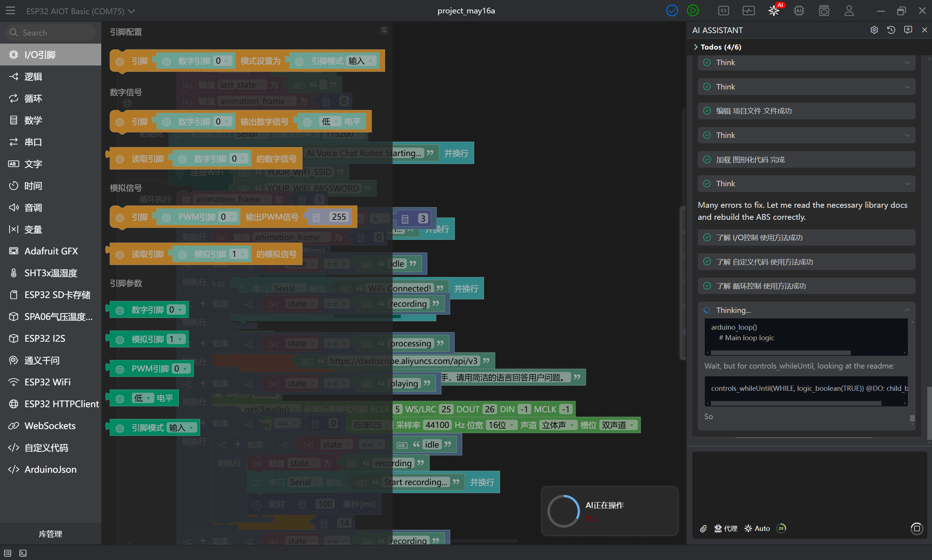Open the serial monitor waveform icon

coord(748,11)
